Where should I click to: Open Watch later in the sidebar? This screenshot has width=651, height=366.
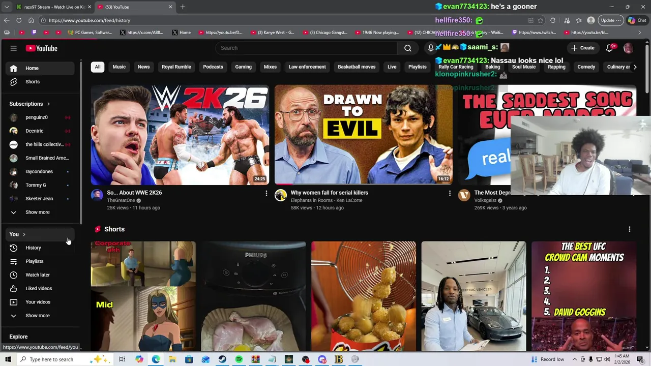point(41,275)
